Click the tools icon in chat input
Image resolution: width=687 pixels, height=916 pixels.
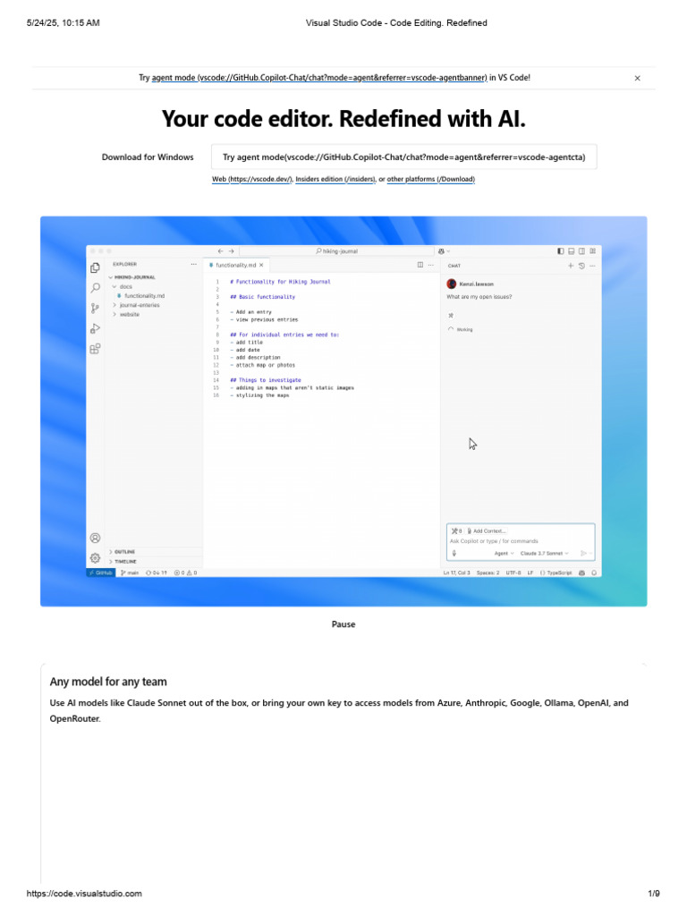coord(456,531)
